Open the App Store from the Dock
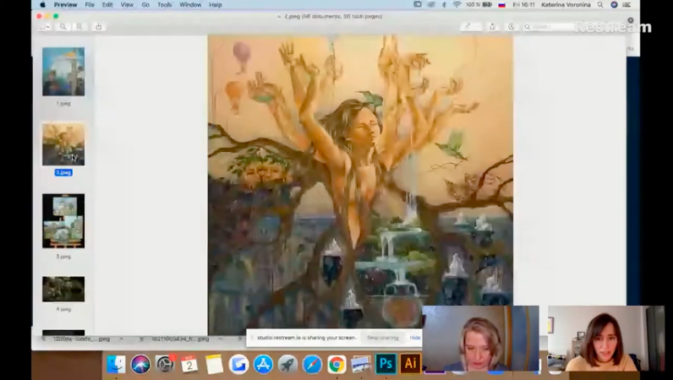The height and width of the screenshot is (380, 673). pyautogui.click(x=263, y=364)
